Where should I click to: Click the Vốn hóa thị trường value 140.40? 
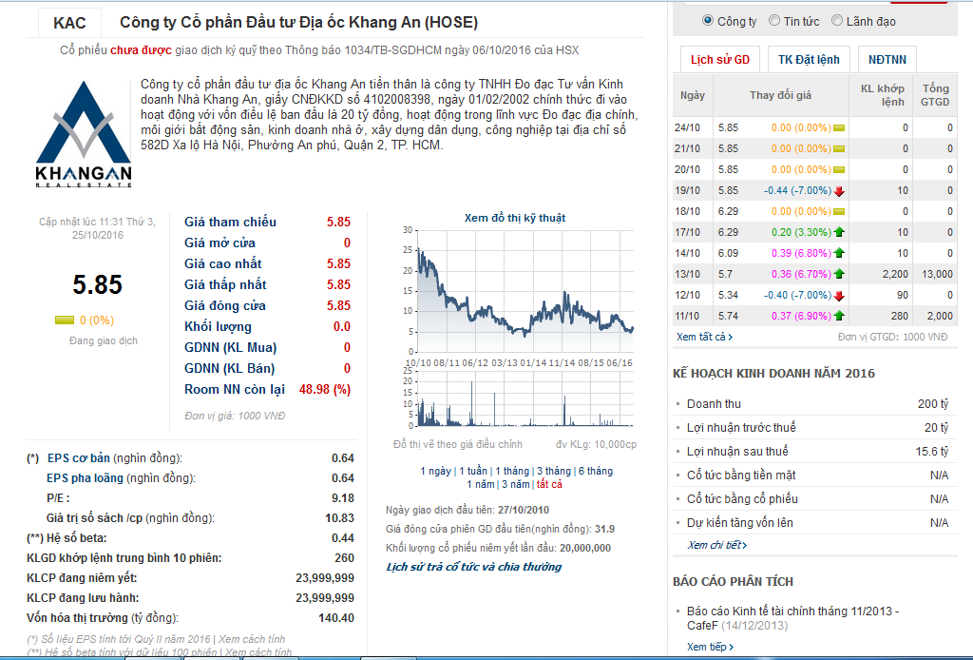click(x=336, y=618)
